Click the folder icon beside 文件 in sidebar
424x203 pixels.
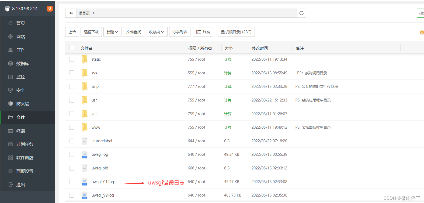[x=11, y=117]
